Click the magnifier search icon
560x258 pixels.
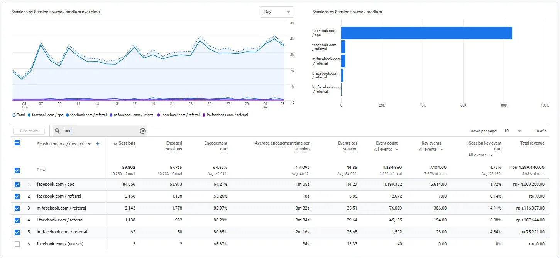pyautogui.click(x=58, y=131)
